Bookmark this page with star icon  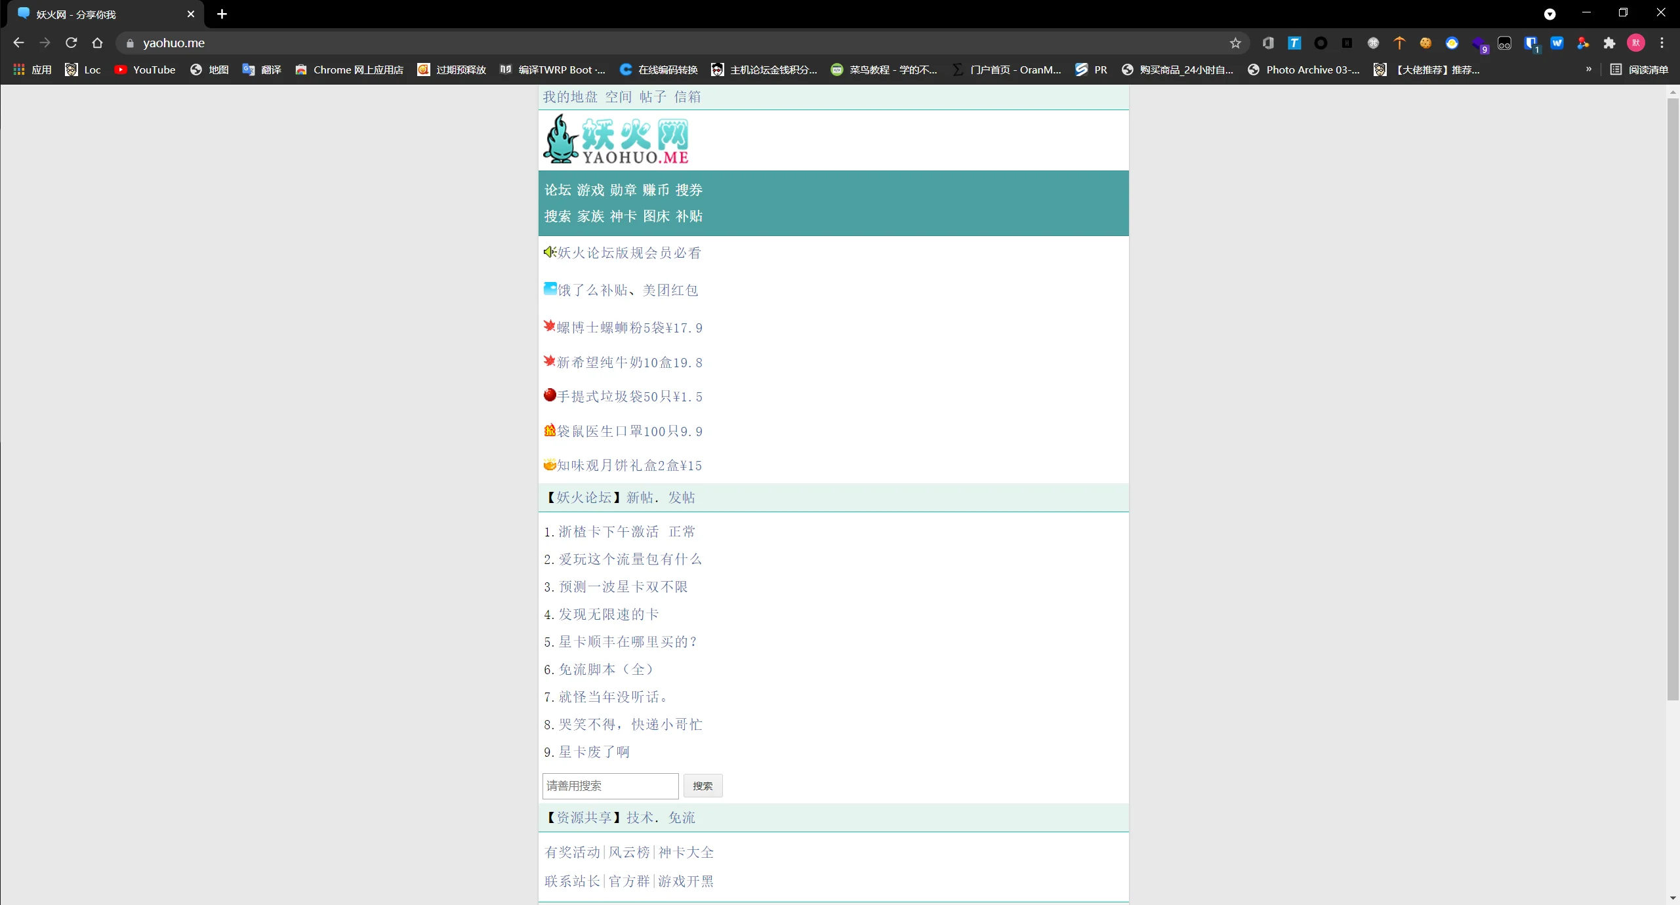1235,43
